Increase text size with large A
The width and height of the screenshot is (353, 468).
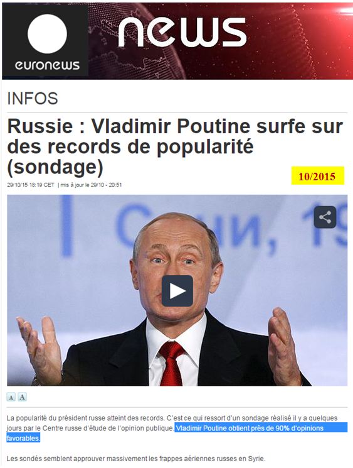click(22, 397)
